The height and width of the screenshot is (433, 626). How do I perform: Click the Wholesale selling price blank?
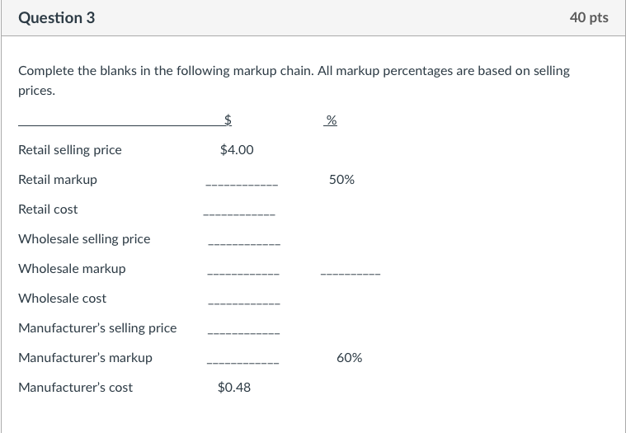(x=244, y=244)
